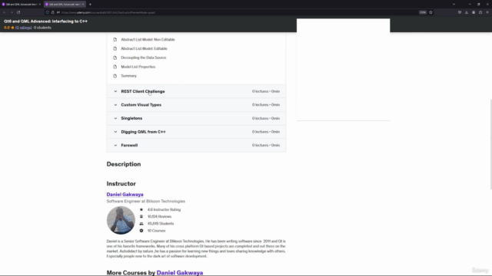Click the reviews badge icon next to 10,124 Reviews
Viewport: 492px width, 276px height.
pos(141,216)
